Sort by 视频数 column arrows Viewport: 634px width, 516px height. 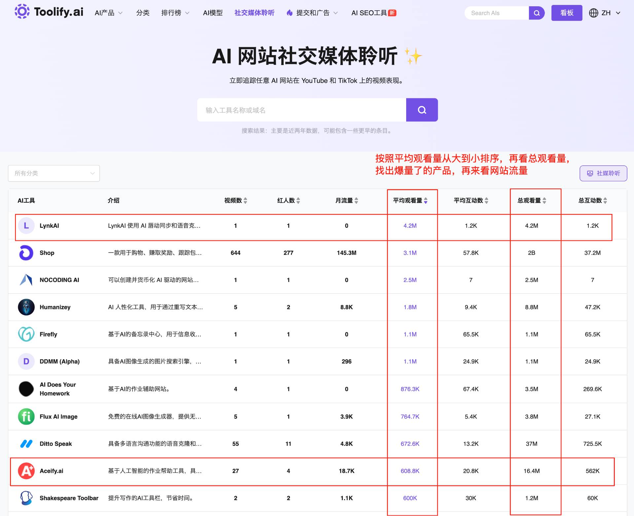(x=245, y=200)
